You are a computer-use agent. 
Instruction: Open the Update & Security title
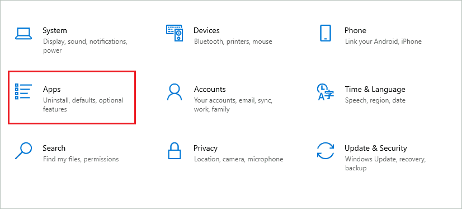(376, 148)
